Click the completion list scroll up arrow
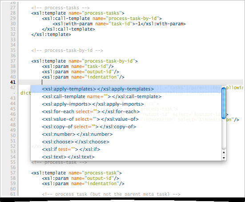 [224, 153]
